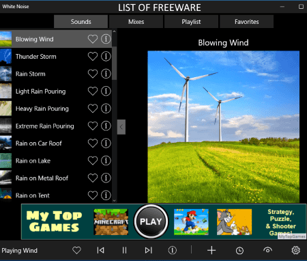Show info for Rain on Tent
This screenshot has height=261, width=307.
click(106, 195)
